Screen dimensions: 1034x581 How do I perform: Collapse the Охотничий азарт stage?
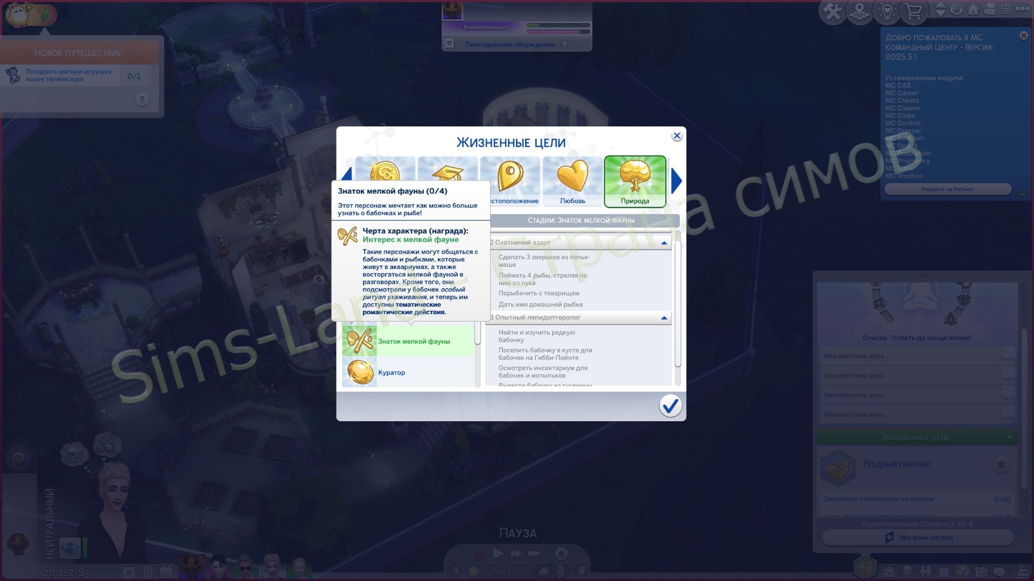pos(664,243)
